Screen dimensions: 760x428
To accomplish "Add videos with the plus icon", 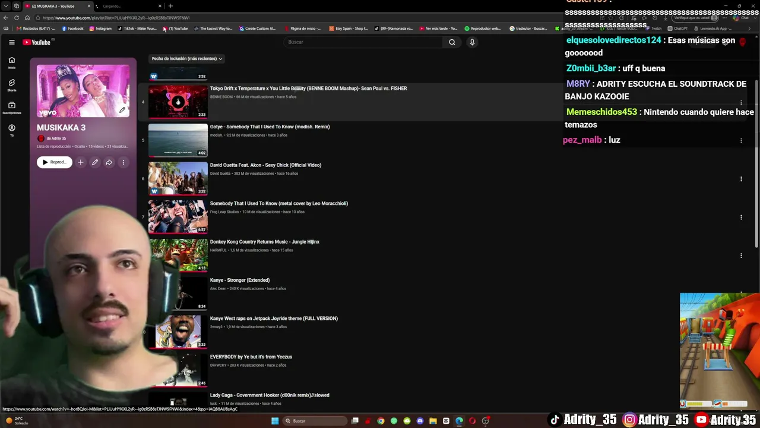I will tap(81, 162).
